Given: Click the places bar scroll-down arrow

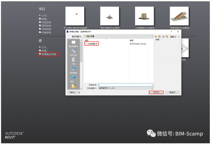Looking at the screenshot, I should point(81,88).
